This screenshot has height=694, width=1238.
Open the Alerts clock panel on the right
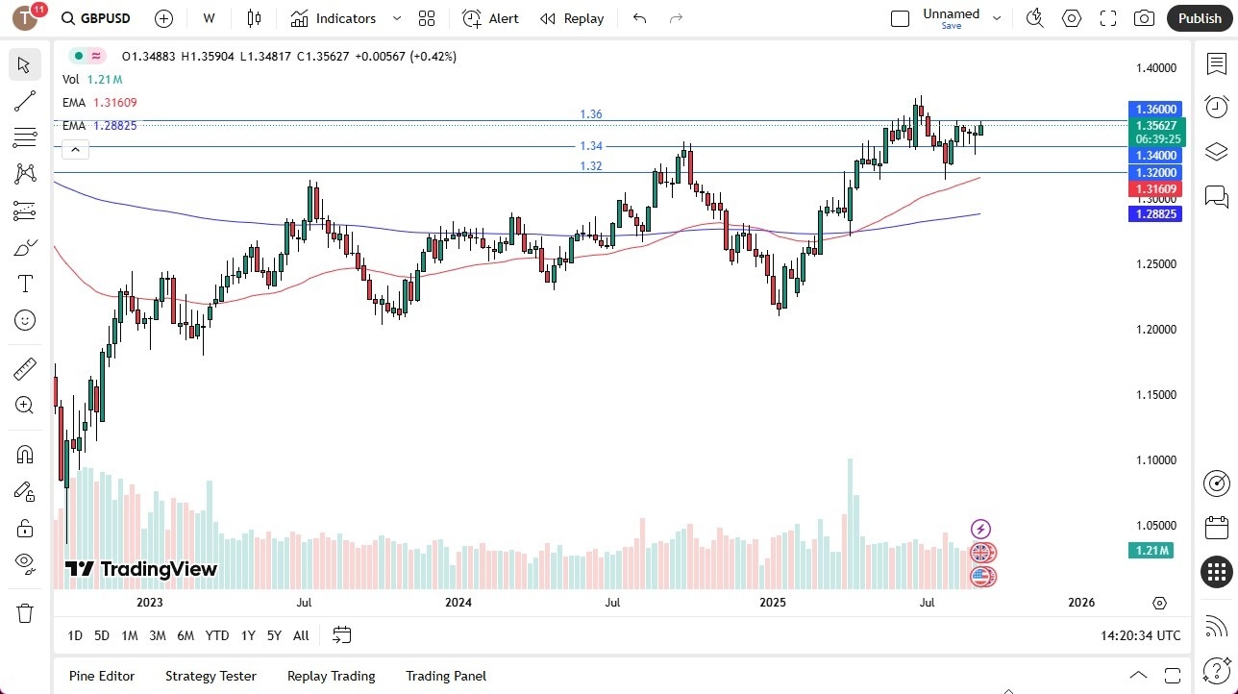point(1215,108)
